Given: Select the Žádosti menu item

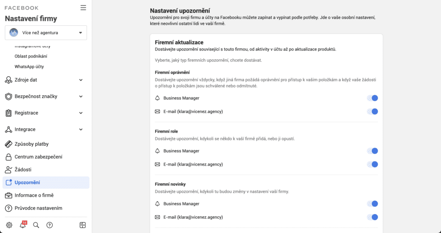Looking at the screenshot, I should (x=23, y=170).
